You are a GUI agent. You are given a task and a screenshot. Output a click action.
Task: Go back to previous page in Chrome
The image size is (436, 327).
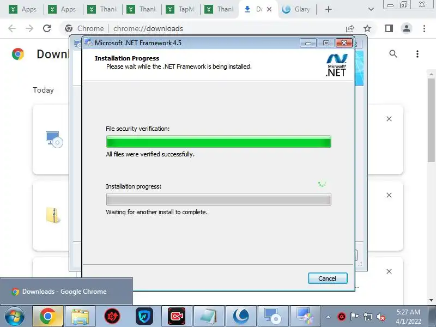(12, 28)
